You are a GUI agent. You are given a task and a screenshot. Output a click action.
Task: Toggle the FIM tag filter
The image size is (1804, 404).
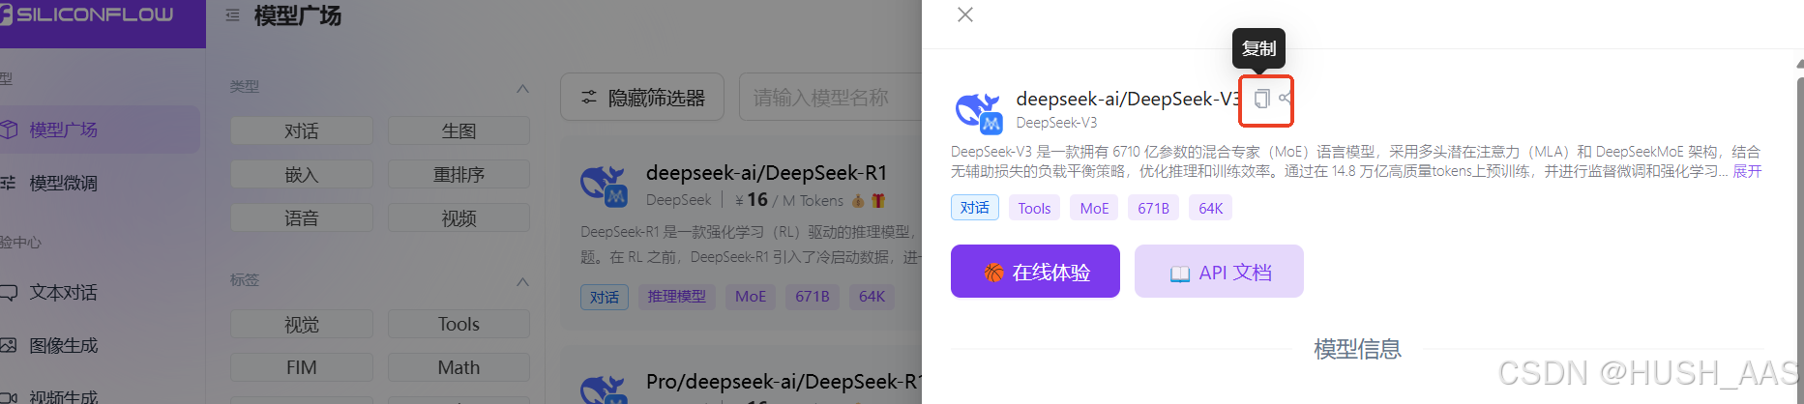[302, 367]
